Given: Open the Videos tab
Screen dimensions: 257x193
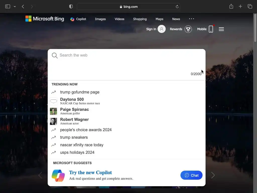Looking at the screenshot, I should [x=119, y=19].
